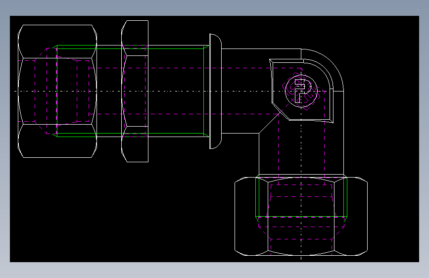The image size is (429, 278).
Task: Click the rounded bulkhead flange collar
Action: [x=215, y=91]
